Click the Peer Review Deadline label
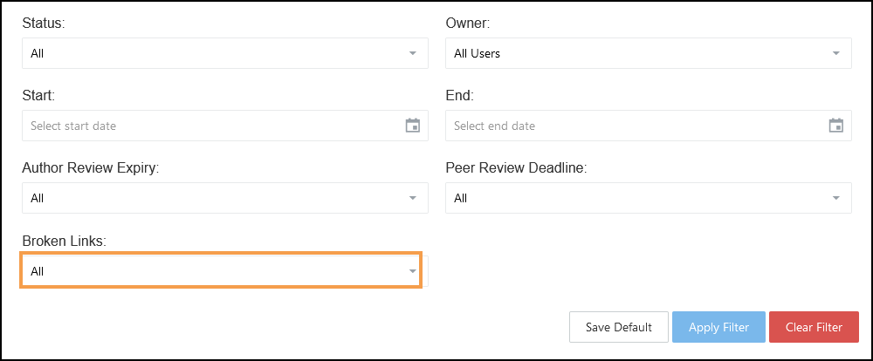The image size is (873, 361). pyautogui.click(x=515, y=167)
